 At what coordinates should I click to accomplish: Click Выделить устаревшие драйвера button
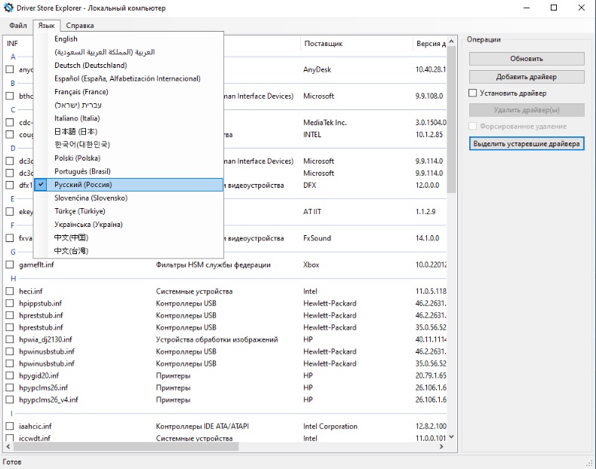coord(527,143)
